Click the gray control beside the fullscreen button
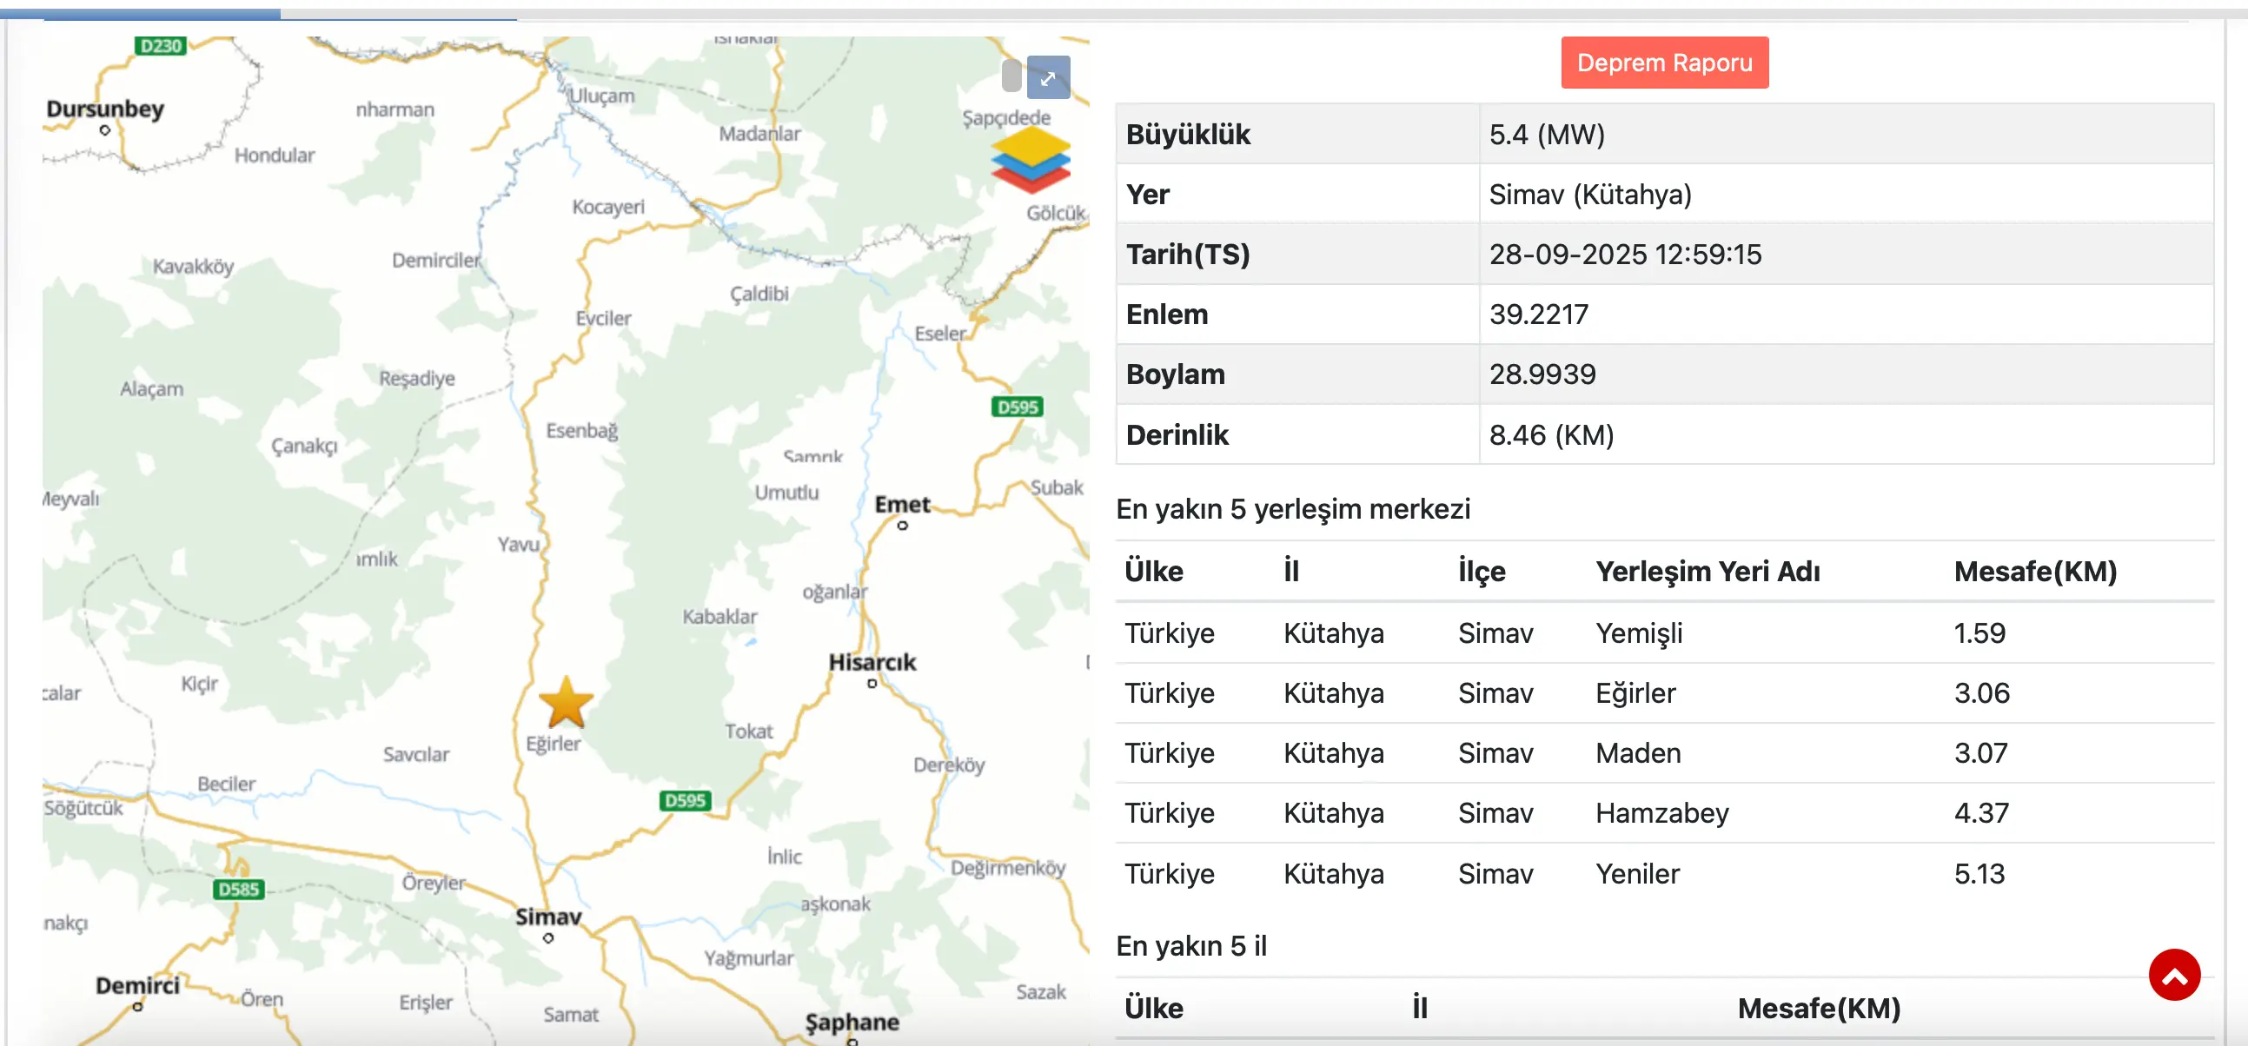The height and width of the screenshot is (1046, 2248). pyautogui.click(x=1011, y=76)
